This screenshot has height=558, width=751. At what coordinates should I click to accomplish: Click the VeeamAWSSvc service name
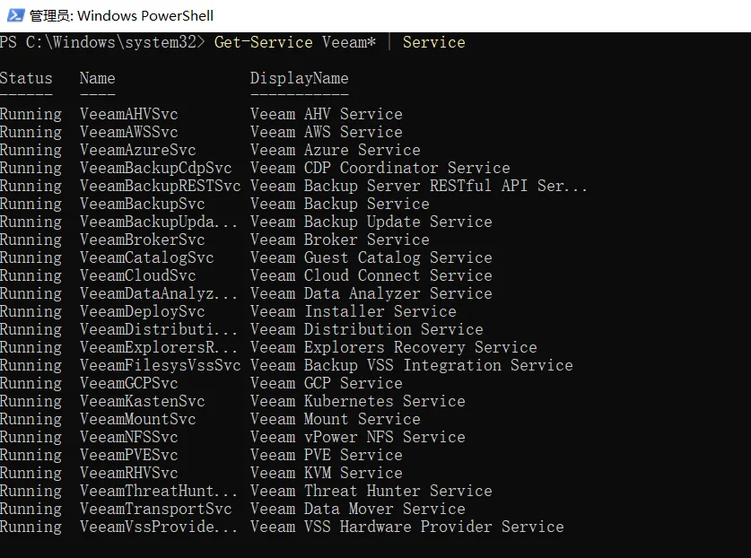click(x=128, y=132)
